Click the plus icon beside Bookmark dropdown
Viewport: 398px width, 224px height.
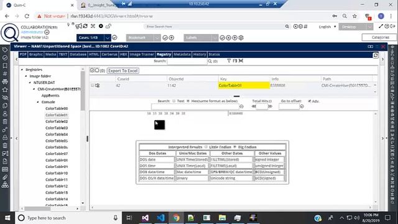(x=172, y=38)
